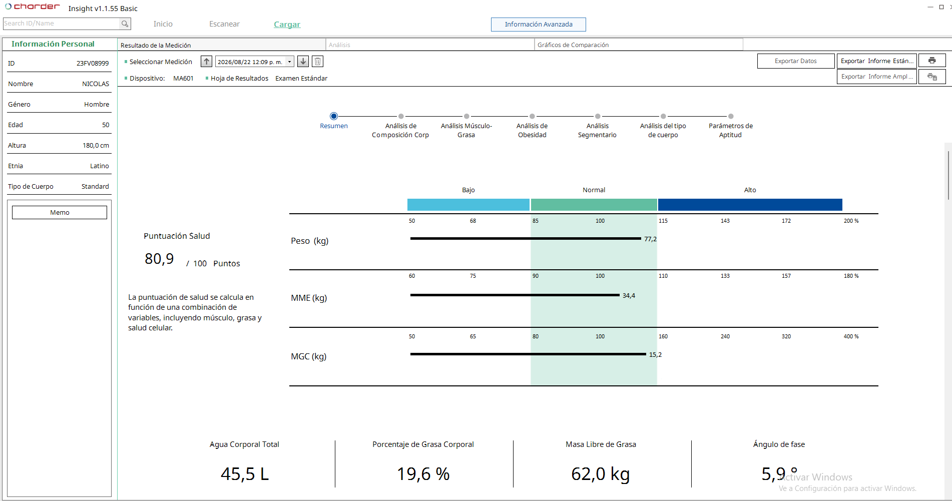
Task: Click the search magnifier icon
Action: pyautogui.click(x=125, y=24)
